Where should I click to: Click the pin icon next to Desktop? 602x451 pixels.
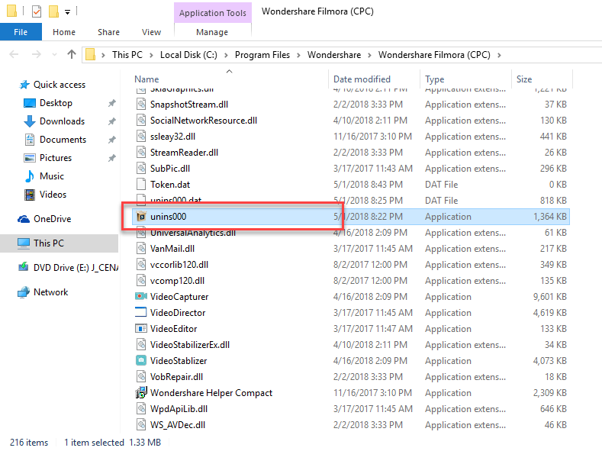point(111,103)
